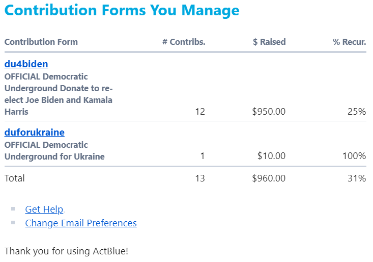
Task: Click the % Recur. column header
Action: pos(349,42)
